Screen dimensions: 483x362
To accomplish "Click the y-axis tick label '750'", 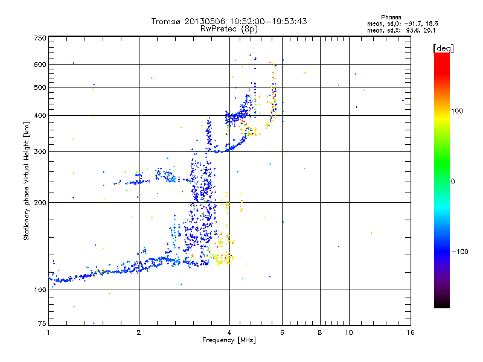I will (40, 38).
